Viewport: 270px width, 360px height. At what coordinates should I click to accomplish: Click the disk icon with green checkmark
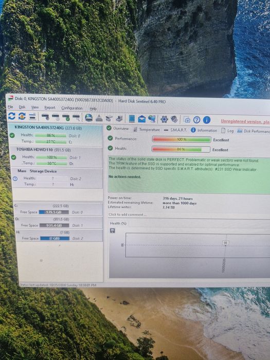66,118
